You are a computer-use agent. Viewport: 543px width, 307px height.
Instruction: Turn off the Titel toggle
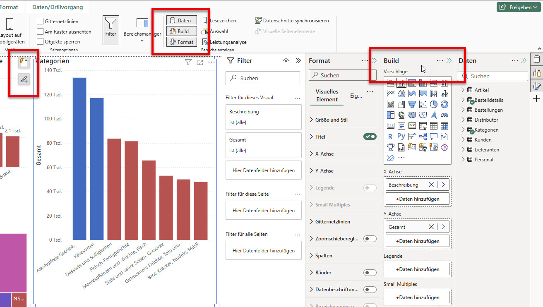[x=370, y=137]
